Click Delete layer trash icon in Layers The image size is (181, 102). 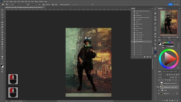pyautogui.click(x=177, y=101)
